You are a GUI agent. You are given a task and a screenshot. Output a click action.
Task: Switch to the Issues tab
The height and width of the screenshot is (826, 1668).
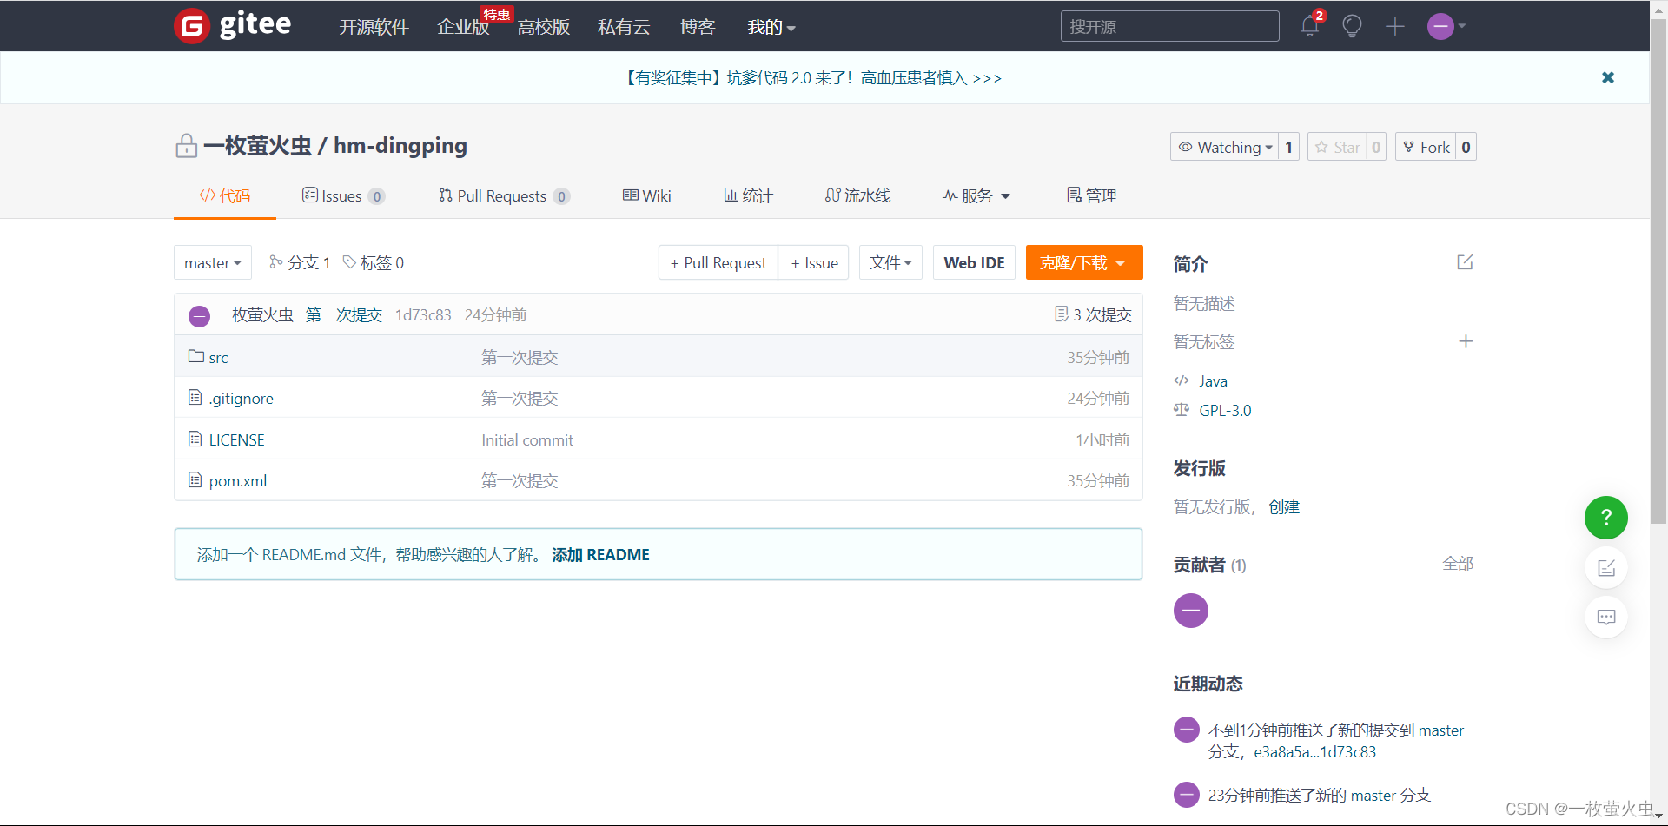tap(343, 195)
